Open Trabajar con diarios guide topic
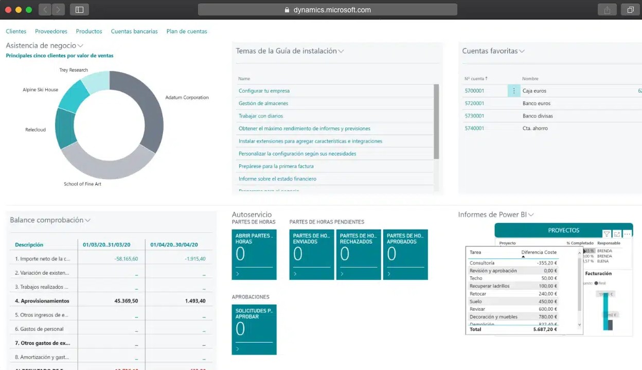 point(261,116)
